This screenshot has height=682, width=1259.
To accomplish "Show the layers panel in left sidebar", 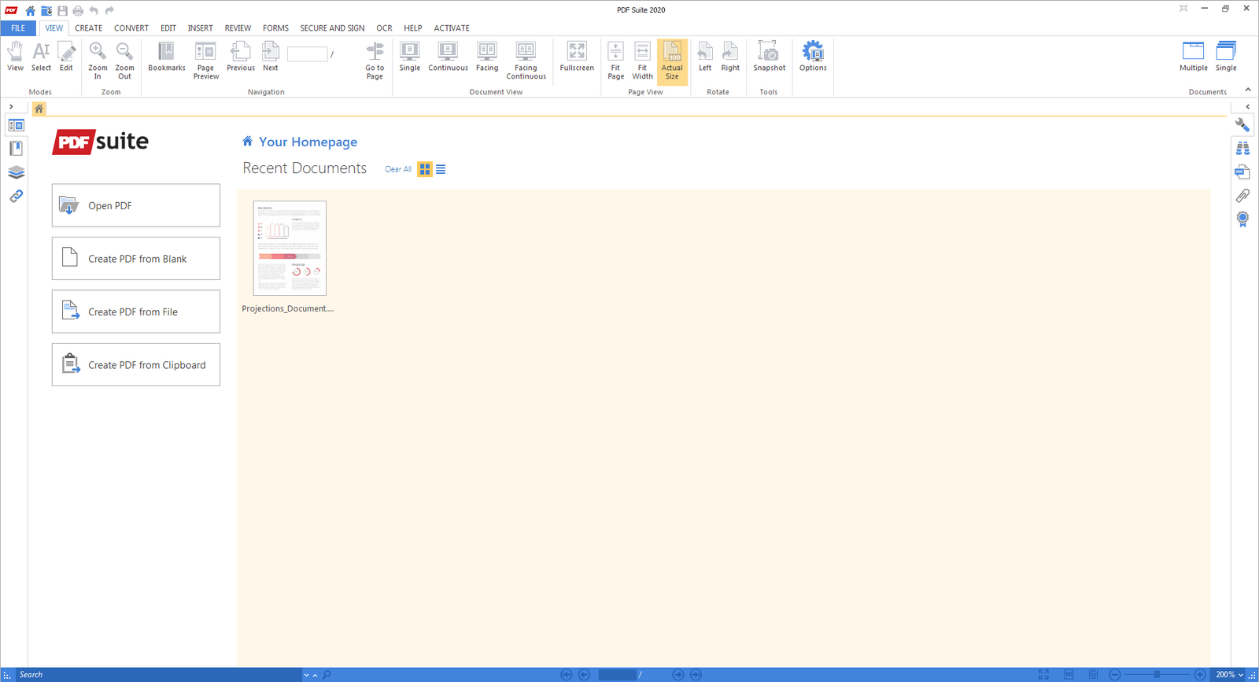I will click(x=16, y=172).
